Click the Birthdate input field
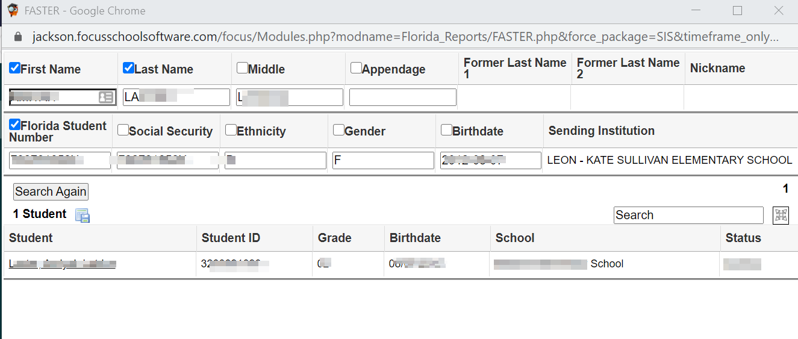Screen dimensions: 798x339 491,160
